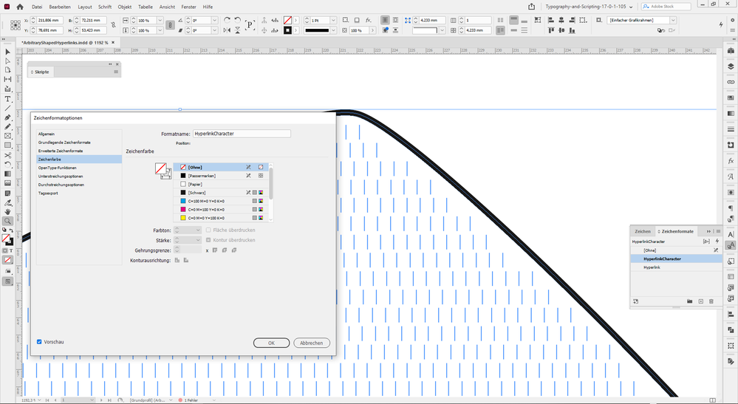
Task: Toggle the Fläche überdrucken checkbox
Action: coord(208,230)
